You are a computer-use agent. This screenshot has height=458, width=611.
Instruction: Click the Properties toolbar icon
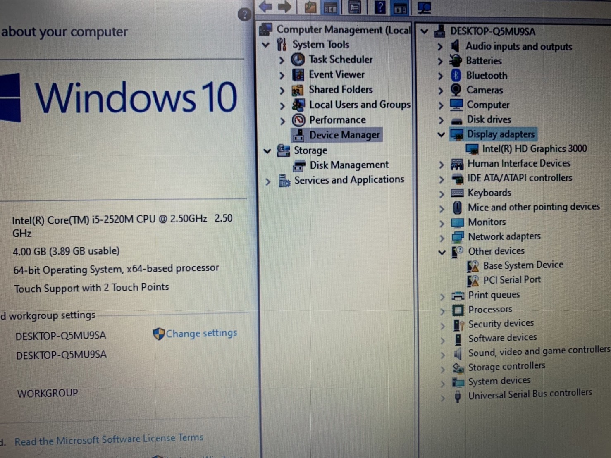click(x=355, y=7)
